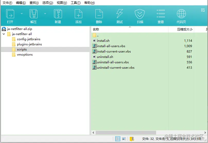This screenshot has width=208, height=143.
Task: Open the 帮助(H) menu
Action: (89, 3)
